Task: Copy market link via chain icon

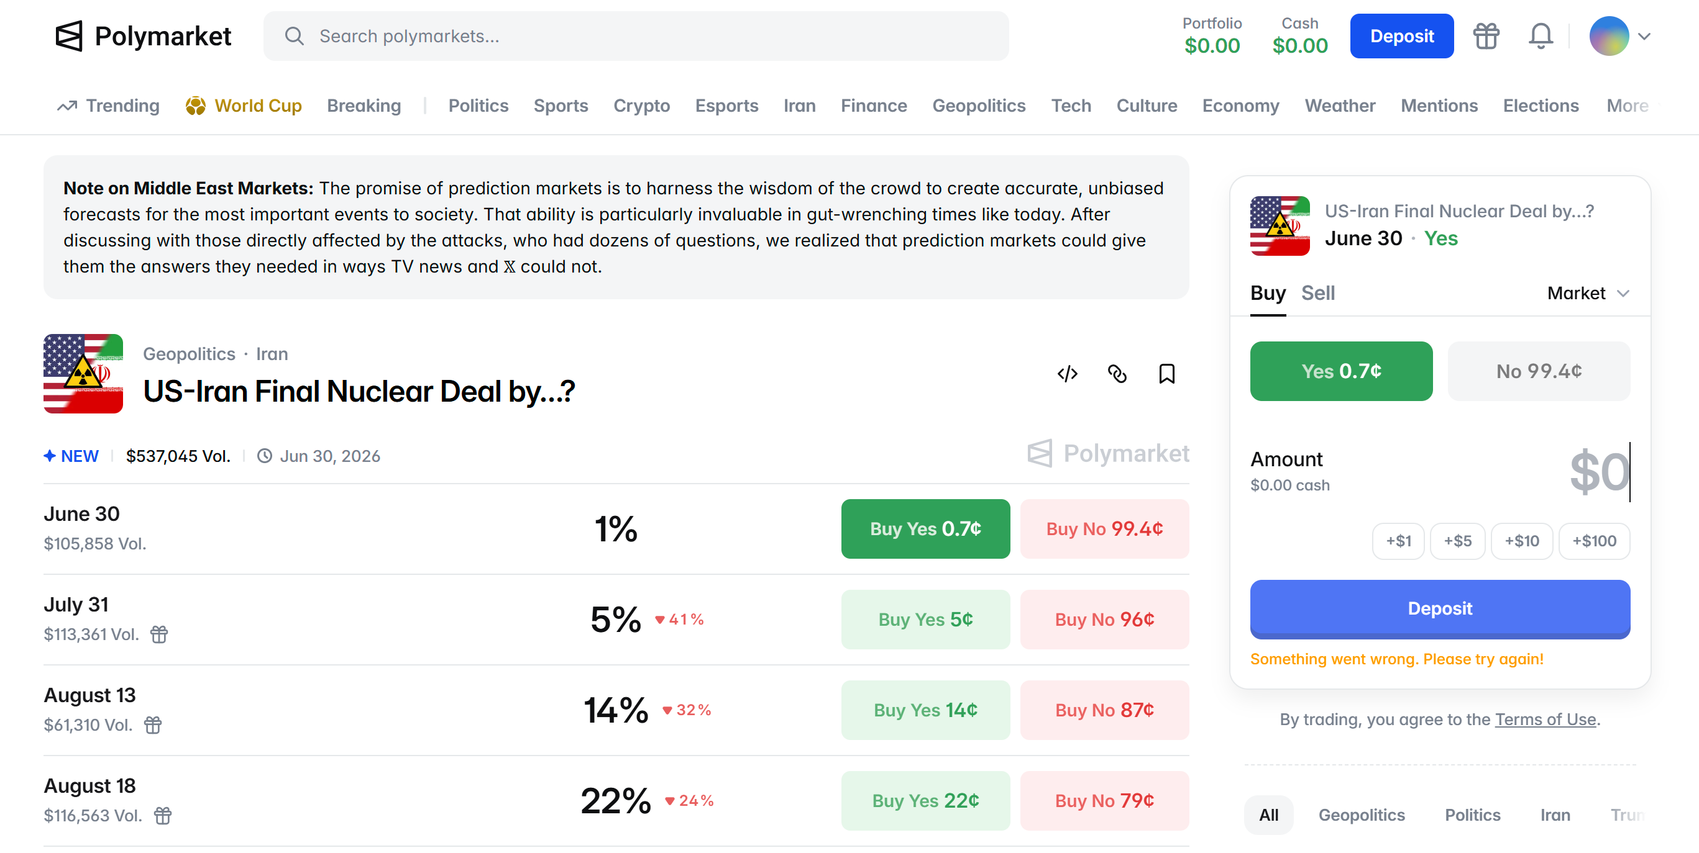Action: click(x=1117, y=374)
